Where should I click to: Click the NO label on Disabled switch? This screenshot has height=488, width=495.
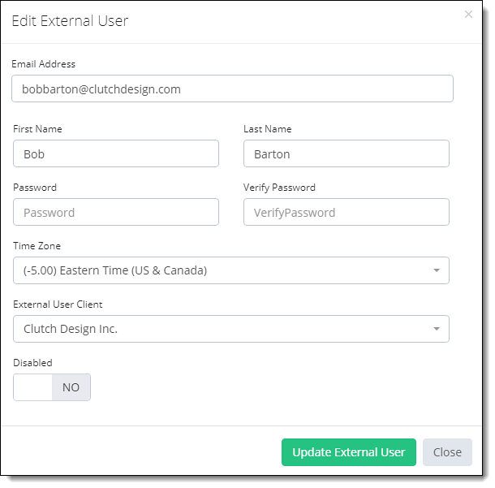[x=71, y=387]
